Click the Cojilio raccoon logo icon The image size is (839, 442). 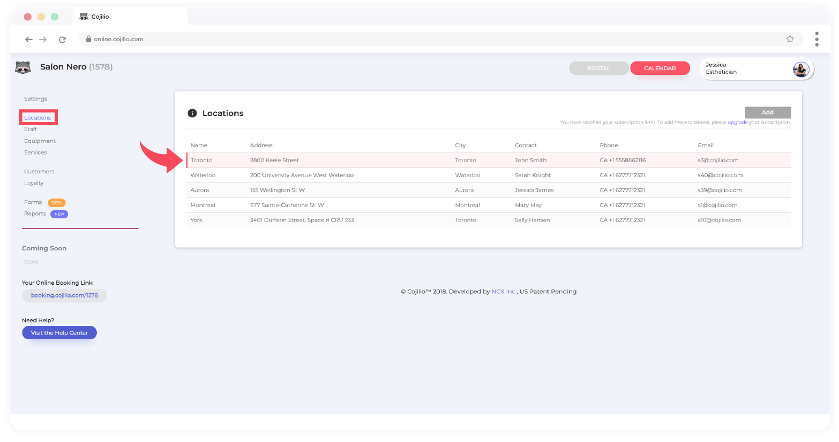pyautogui.click(x=23, y=67)
